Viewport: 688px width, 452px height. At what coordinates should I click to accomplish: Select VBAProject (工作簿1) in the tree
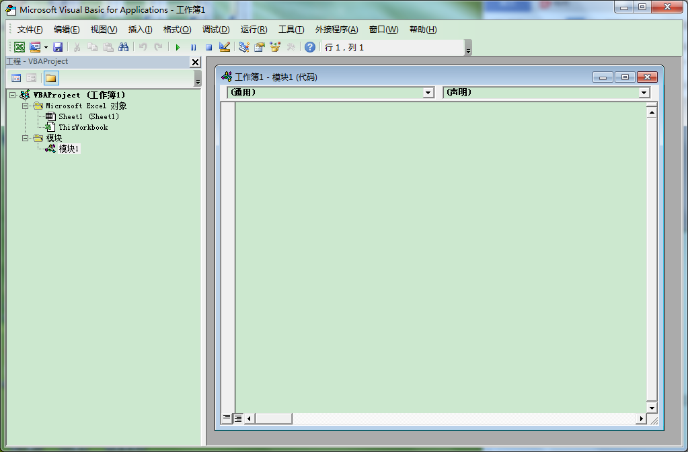coord(79,95)
